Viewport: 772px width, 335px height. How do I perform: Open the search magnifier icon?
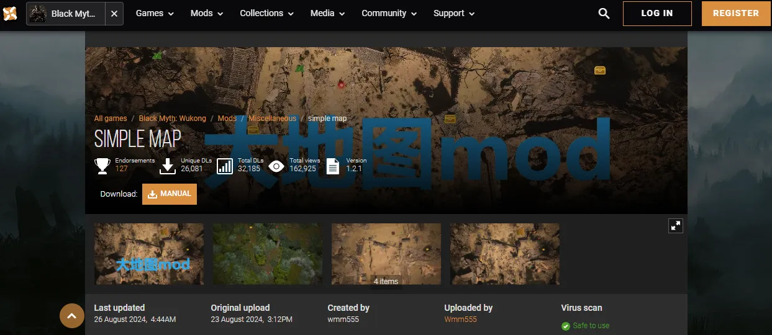604,13
